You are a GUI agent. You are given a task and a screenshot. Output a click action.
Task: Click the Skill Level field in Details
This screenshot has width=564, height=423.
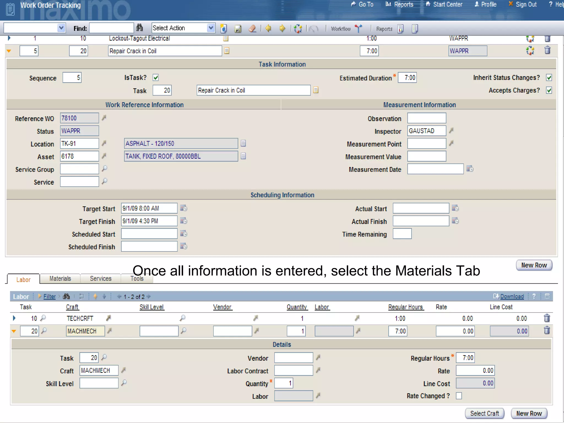99,383
